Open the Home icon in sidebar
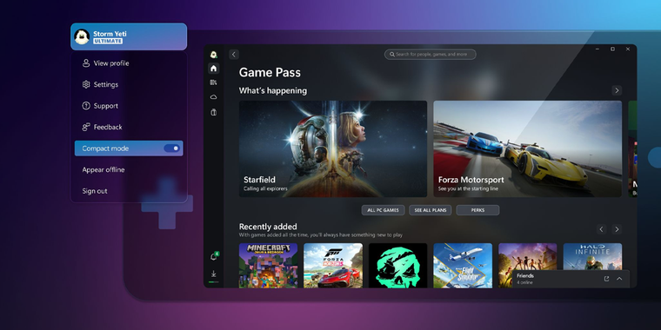The image size is (661, 330). pos(214,69)
